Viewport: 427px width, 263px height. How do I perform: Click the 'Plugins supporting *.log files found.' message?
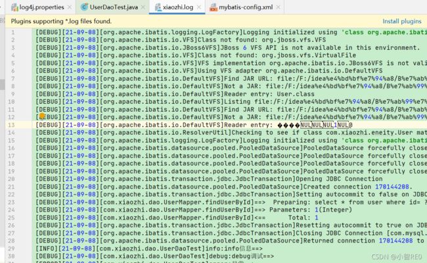coord(61,21)
